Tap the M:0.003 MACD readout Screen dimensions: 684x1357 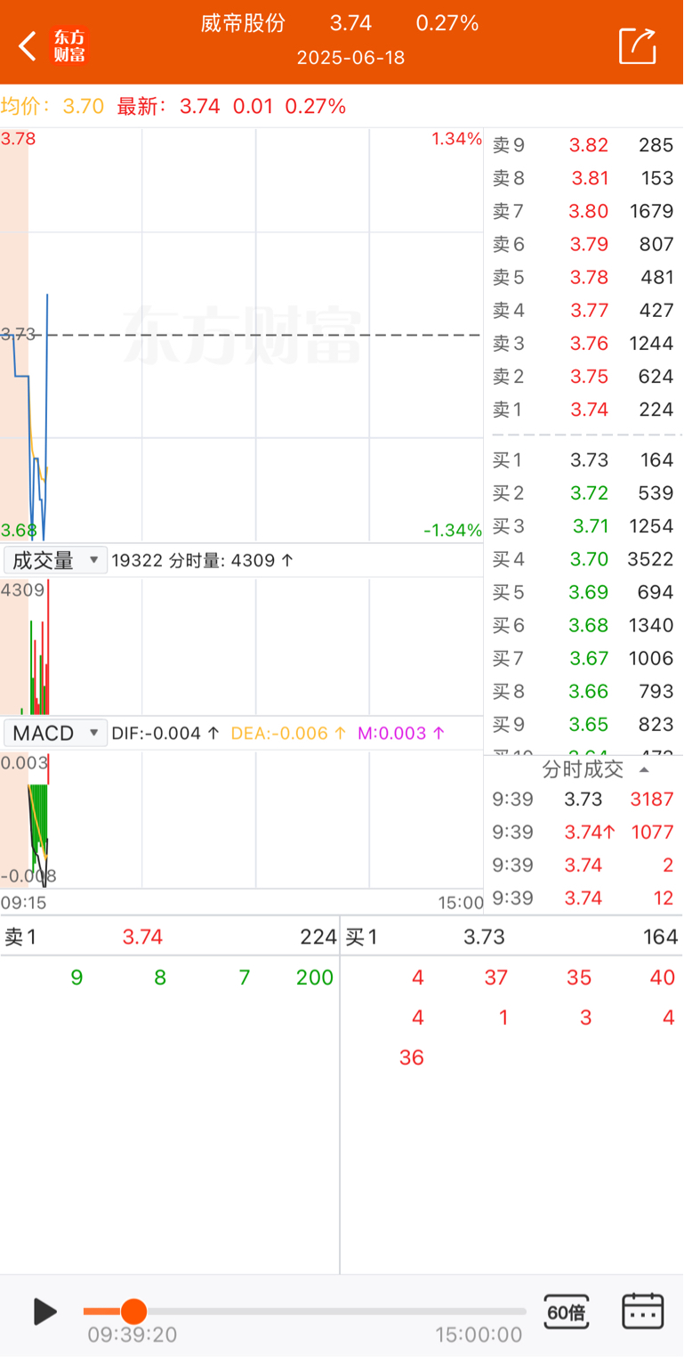pyautogui.click(x=401, y=734)
